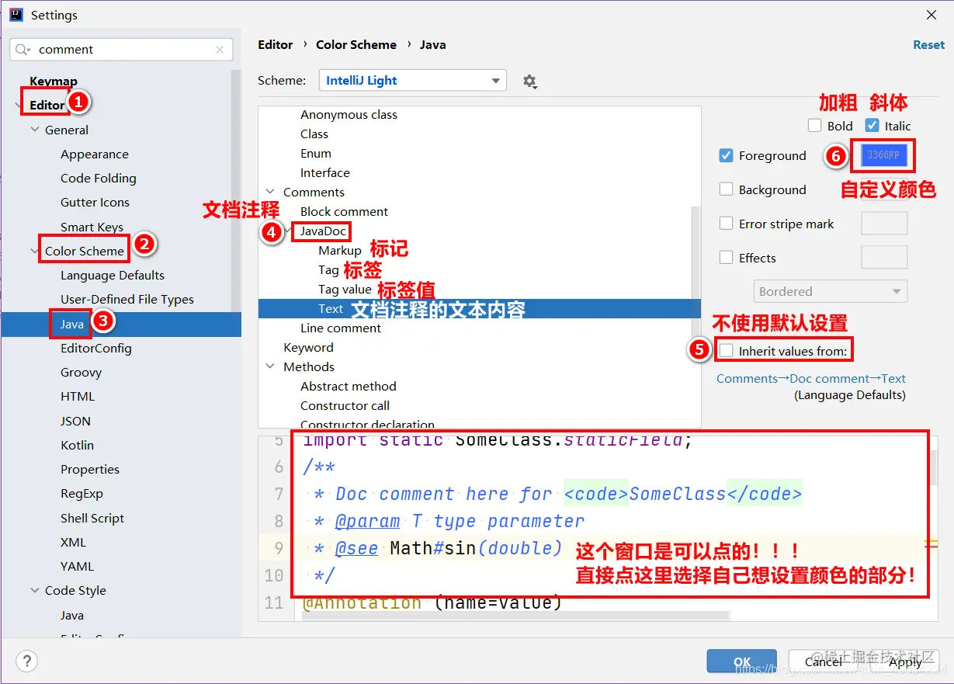The height and width of the screenshot is (684, 954).
Task: Click the Effects color box
Action: pyautogui.click(x=884, y=258)
